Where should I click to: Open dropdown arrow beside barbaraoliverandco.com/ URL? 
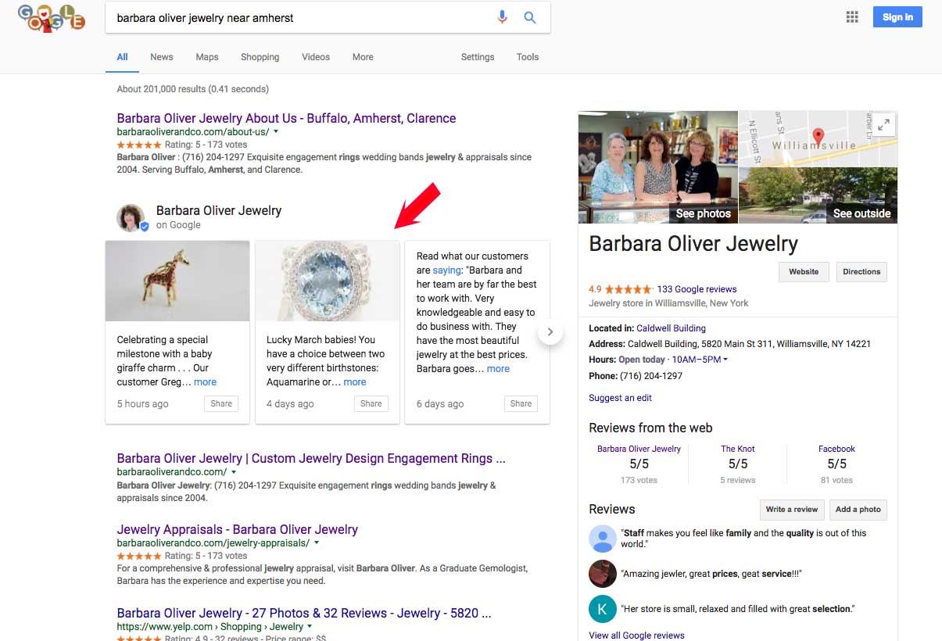click(x=234, y=472)
